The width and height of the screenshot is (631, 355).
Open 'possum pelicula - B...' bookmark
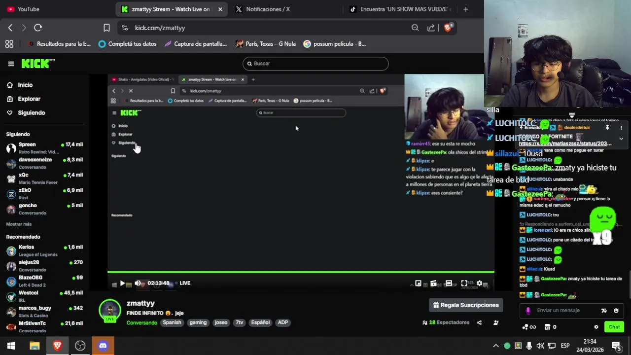tap(335, 44)
